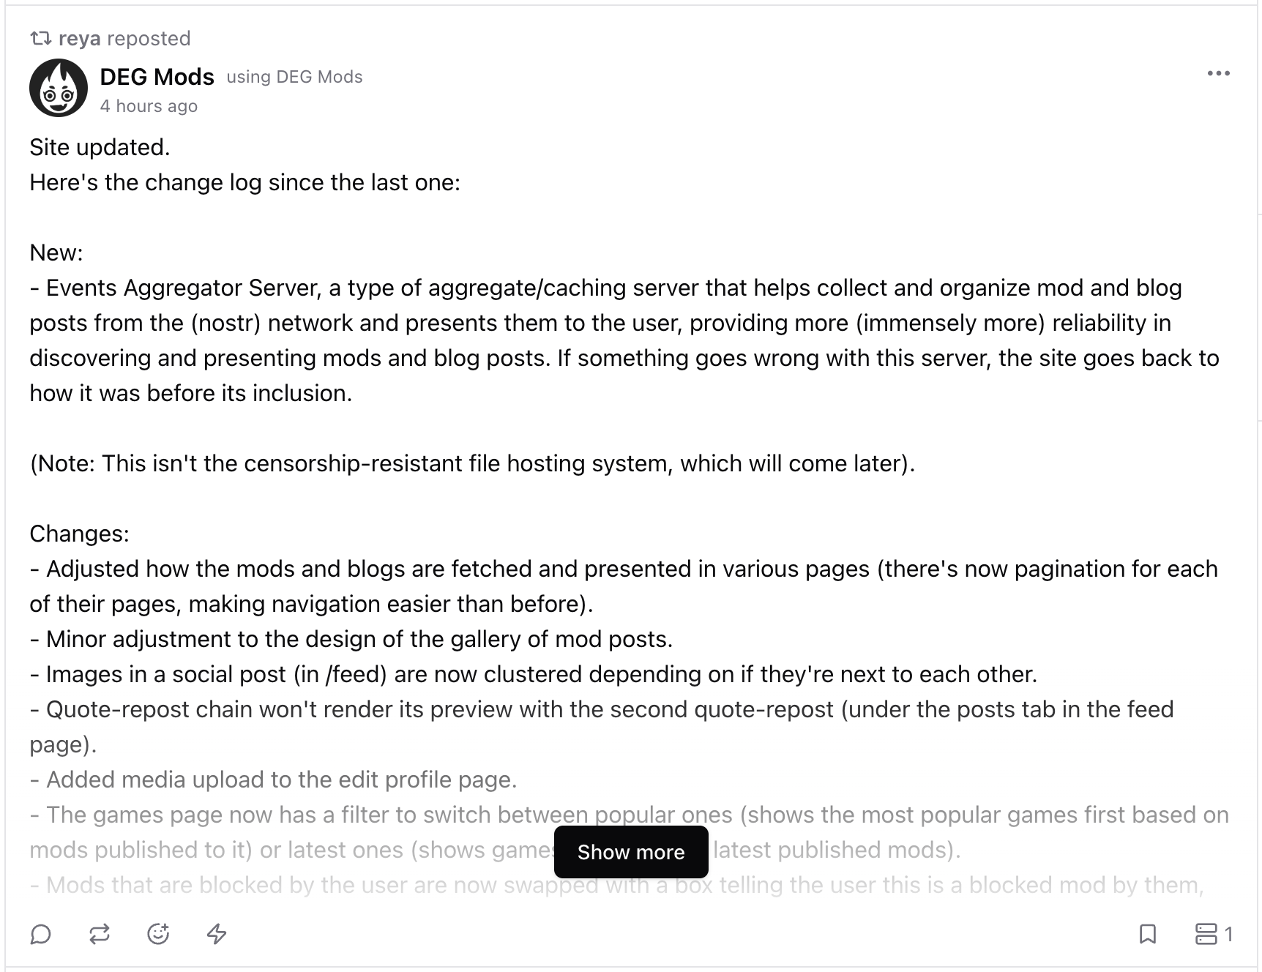Click the repost arrows icon beside reya
1262x972 pixels.
click(x=41, y=38)
